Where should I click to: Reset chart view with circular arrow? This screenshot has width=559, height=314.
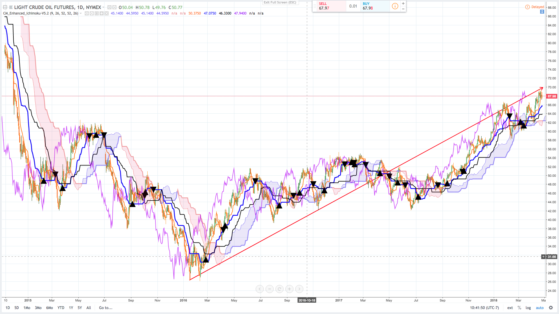(x=279, y=289)
